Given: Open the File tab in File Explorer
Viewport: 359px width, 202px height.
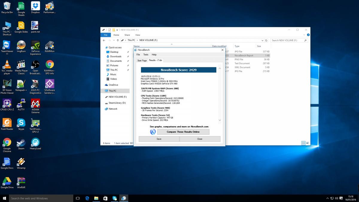Looking at the screenshot, I should (x=106, y=35).
